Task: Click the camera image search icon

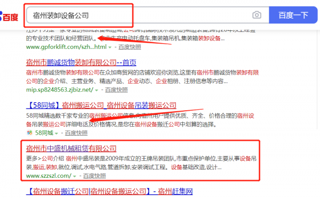Action: click(x=257, y=15)
